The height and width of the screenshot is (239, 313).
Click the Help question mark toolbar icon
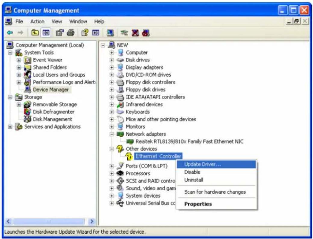(85, 32)
